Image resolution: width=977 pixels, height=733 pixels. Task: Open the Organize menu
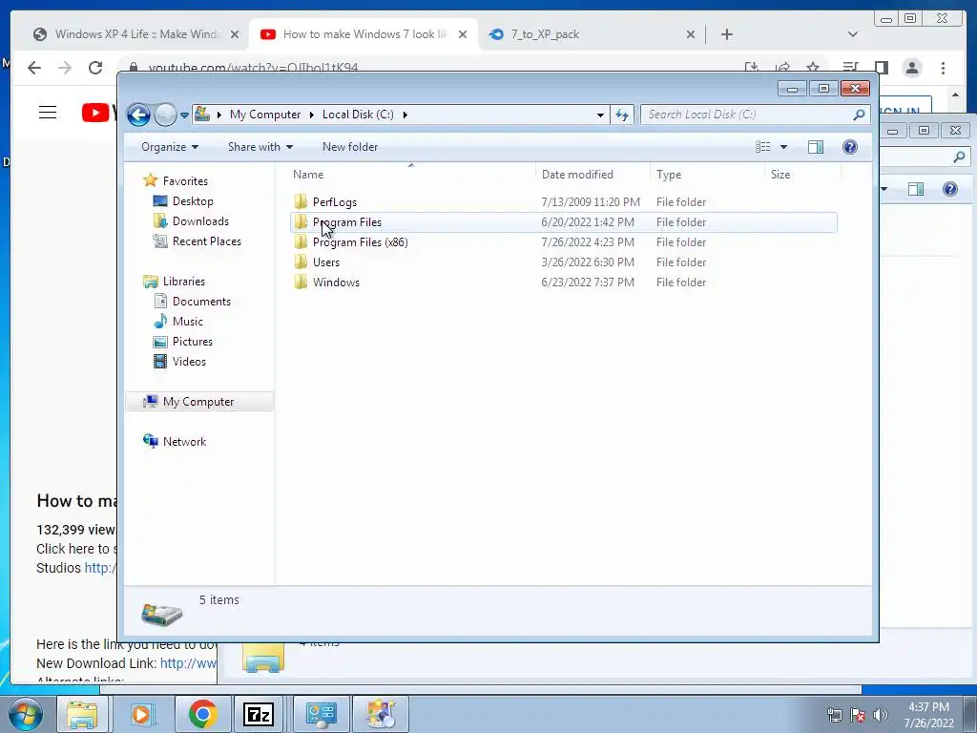[x=170, y=147]
